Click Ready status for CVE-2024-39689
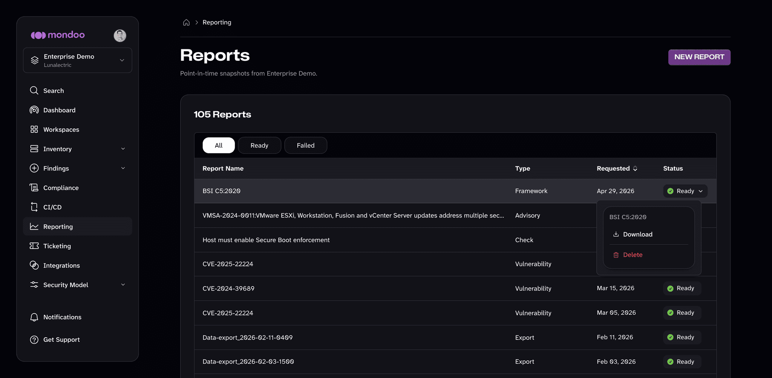Viewport: 772px width, 378px height. (682, 288)
